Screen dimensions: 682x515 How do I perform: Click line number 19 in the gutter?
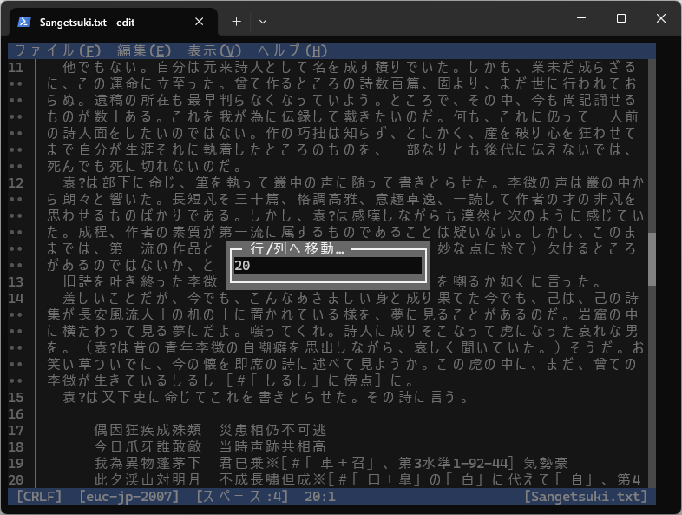(x=16, y=464)
